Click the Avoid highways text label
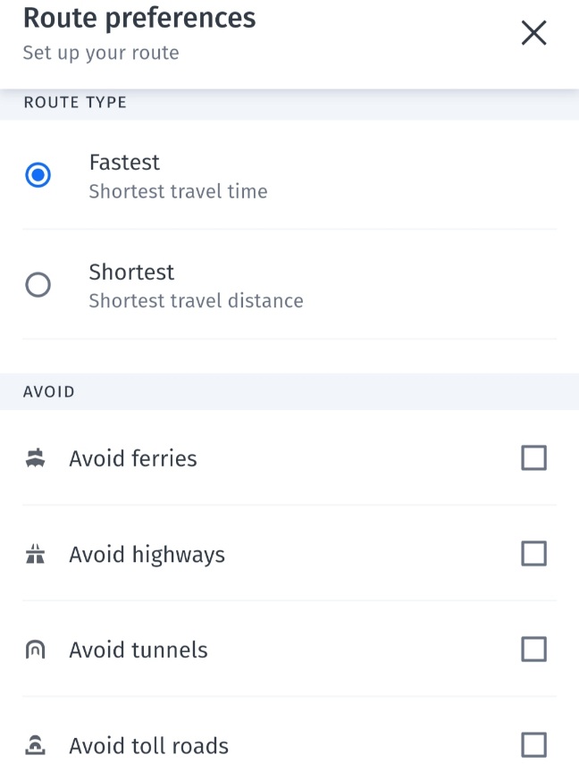This screenshot has width=579, height=772. (x=147, y=555)
